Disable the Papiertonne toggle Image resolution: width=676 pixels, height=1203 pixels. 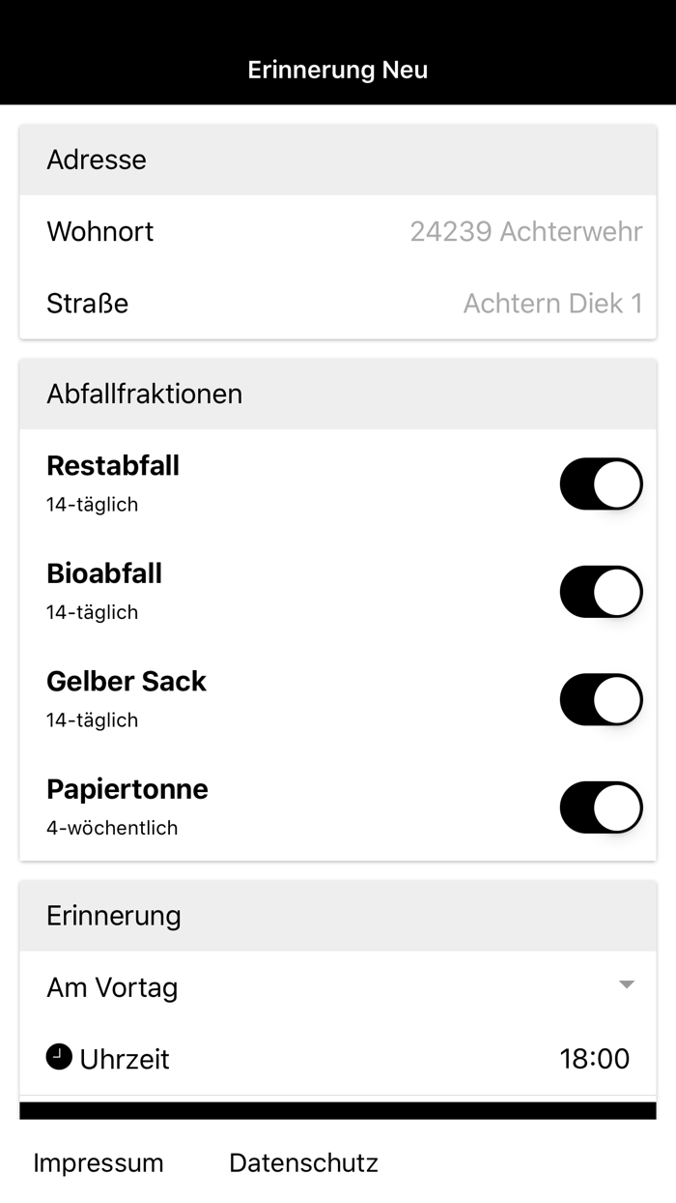coord(601,807)
